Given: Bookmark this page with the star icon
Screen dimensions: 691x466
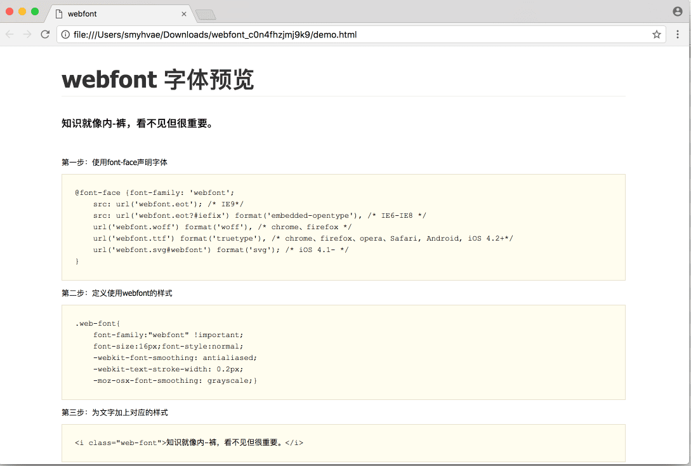Looking at the screenshot, I should point(656,34).
